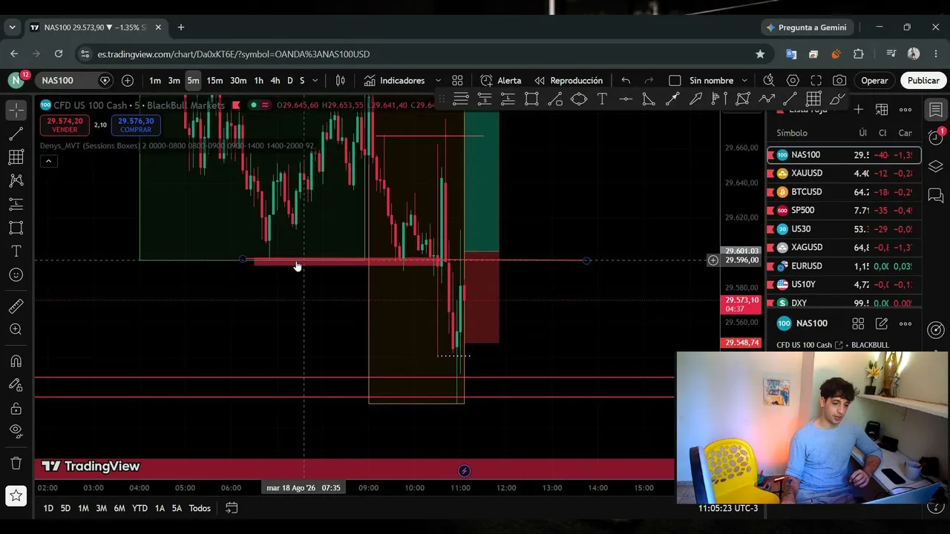Open the indicator templates grid icon
The width and height of the screenshot is (950, 534).
coord(457,80)
